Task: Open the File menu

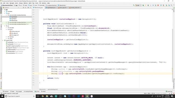Action: coord(1,3)
